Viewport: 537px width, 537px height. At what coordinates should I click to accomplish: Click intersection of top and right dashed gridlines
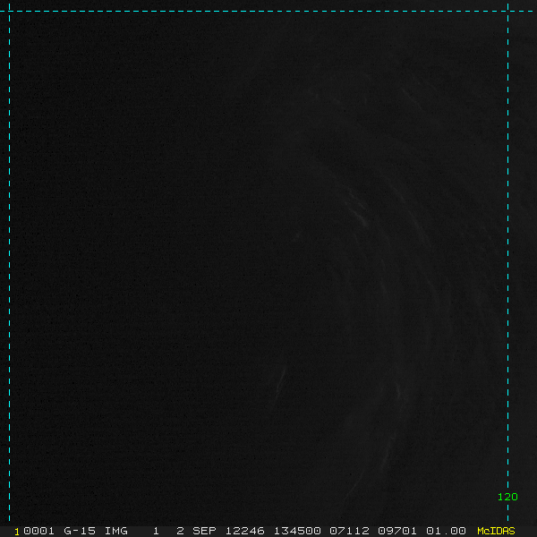pyautogui.click(x=507, y=11)
